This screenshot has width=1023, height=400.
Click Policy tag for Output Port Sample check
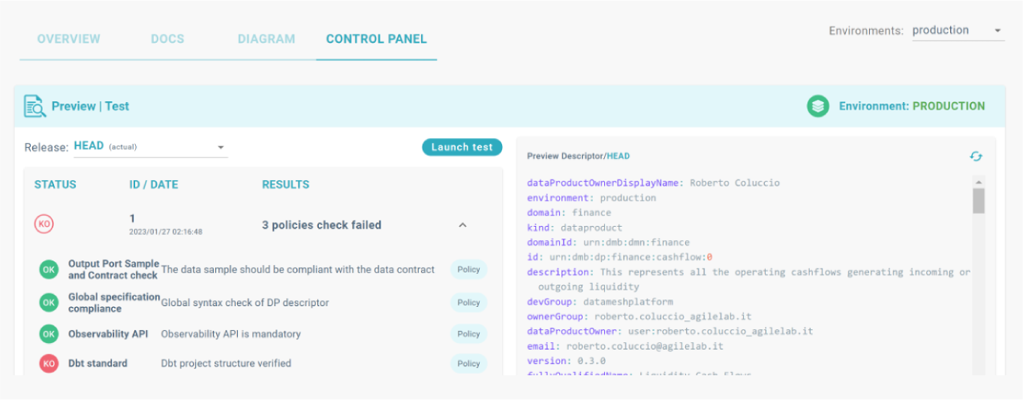[468, 269]
